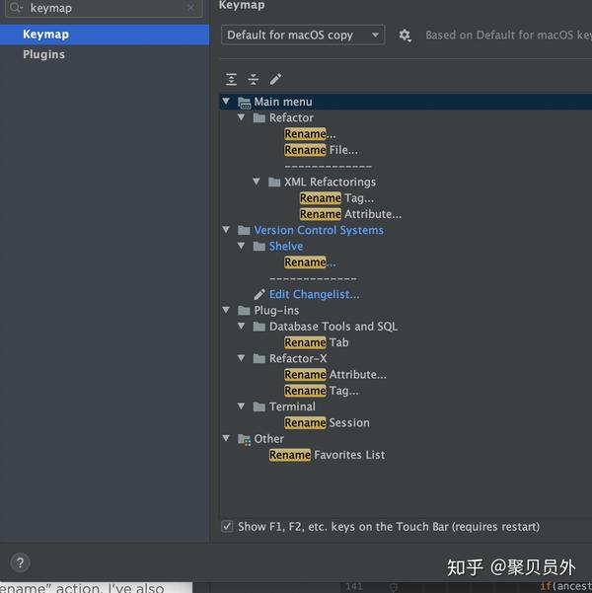Screen dimensions: 592x593
Task: Open the Default for macOS copy dropdown
Action: (303, 35)
